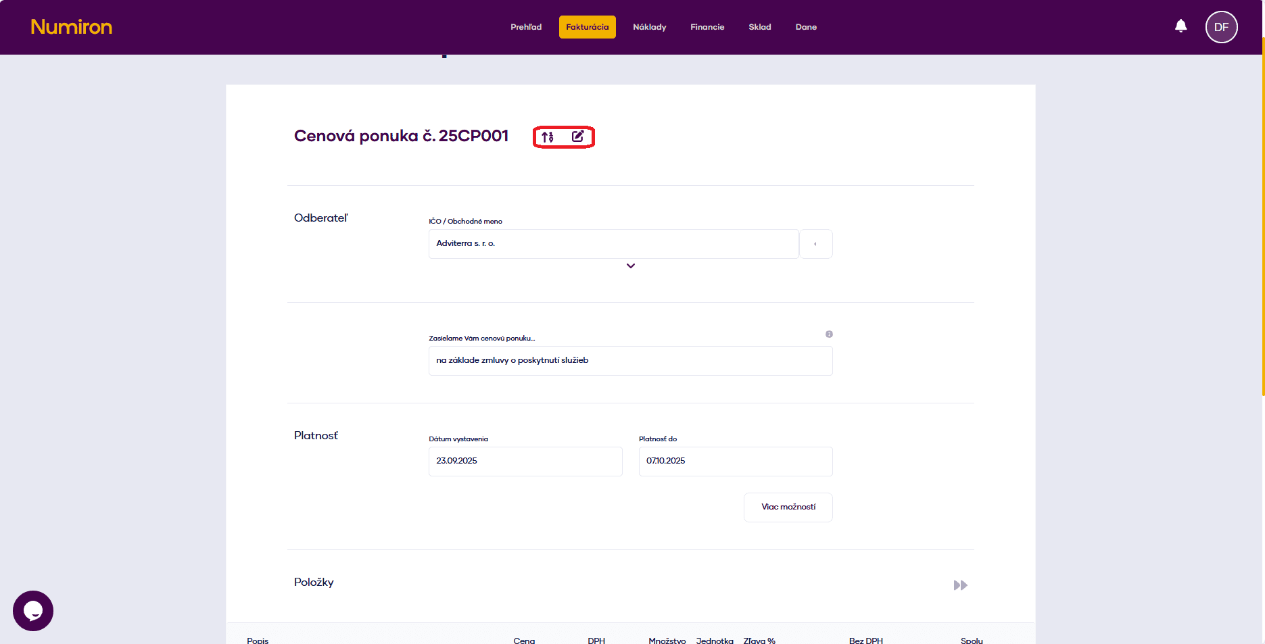The image size is (1265, 644).
Task: Open Dane from the navigation bar
Action: coord(806,27)
